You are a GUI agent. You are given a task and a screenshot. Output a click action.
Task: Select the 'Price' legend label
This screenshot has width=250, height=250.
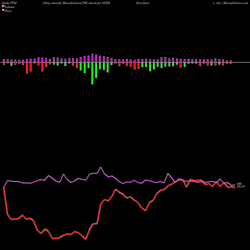(8, 11)
